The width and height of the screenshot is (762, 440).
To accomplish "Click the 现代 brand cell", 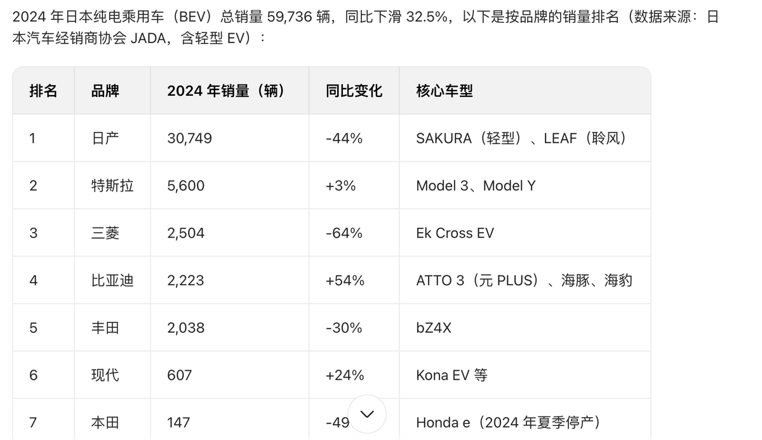I will coord(105,375).
